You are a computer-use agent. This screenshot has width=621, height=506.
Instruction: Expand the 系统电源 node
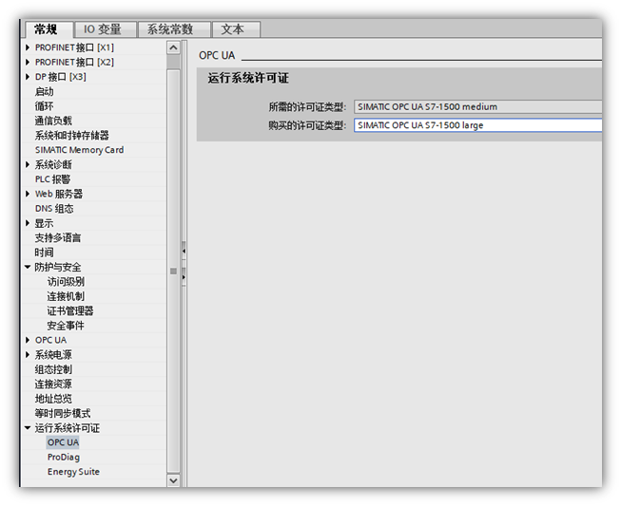pos(28,355)
